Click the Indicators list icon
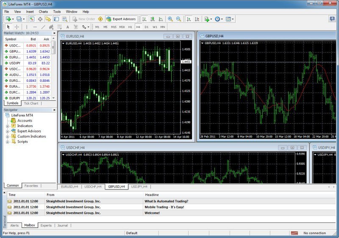The width and height of the screenshot is (339, 238). (x=207, y=19)
